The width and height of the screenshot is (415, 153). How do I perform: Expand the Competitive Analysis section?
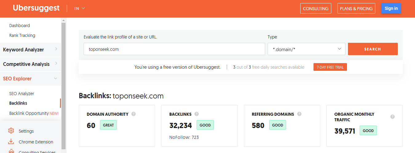pyautogui.click(x=30, y=64)
